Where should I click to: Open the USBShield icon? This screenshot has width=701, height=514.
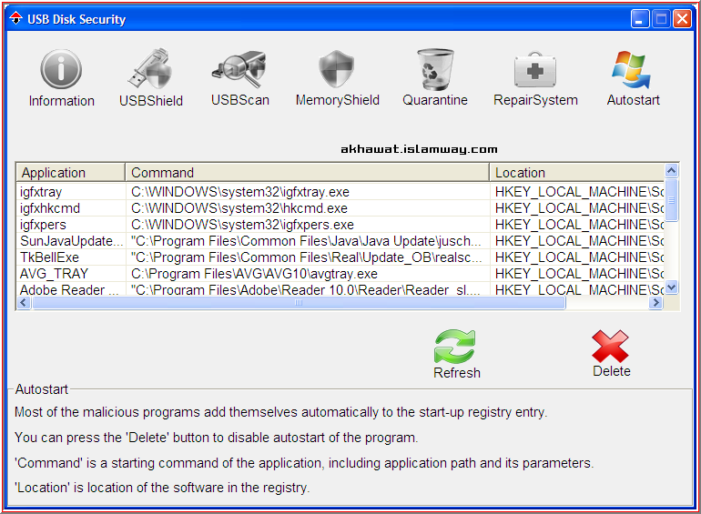[150, 68]
